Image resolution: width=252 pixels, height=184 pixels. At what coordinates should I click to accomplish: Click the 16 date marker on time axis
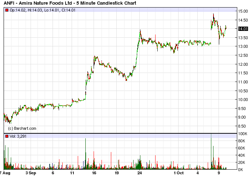coord(94,173)
